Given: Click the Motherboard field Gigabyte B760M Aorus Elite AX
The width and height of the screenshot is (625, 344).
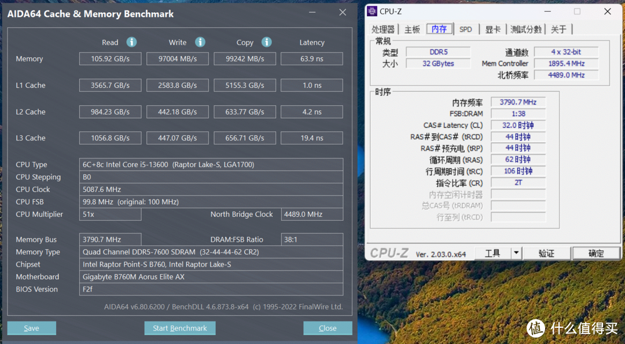Looking at the screenshot, I should [x=211, y=277].
